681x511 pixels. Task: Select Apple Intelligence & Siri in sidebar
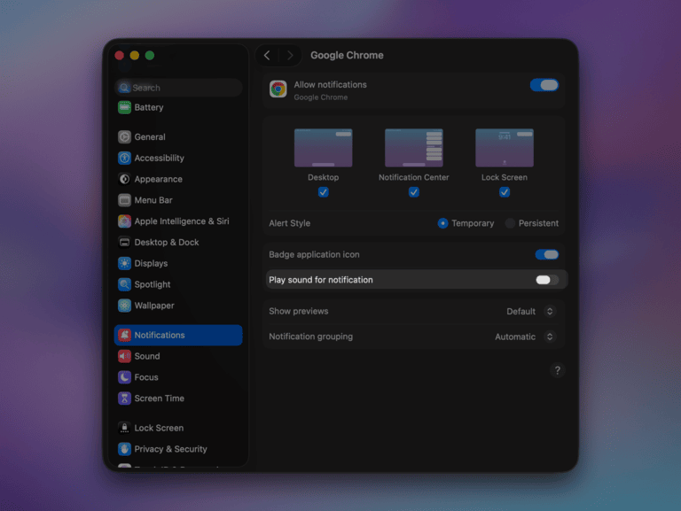(178, 221)
